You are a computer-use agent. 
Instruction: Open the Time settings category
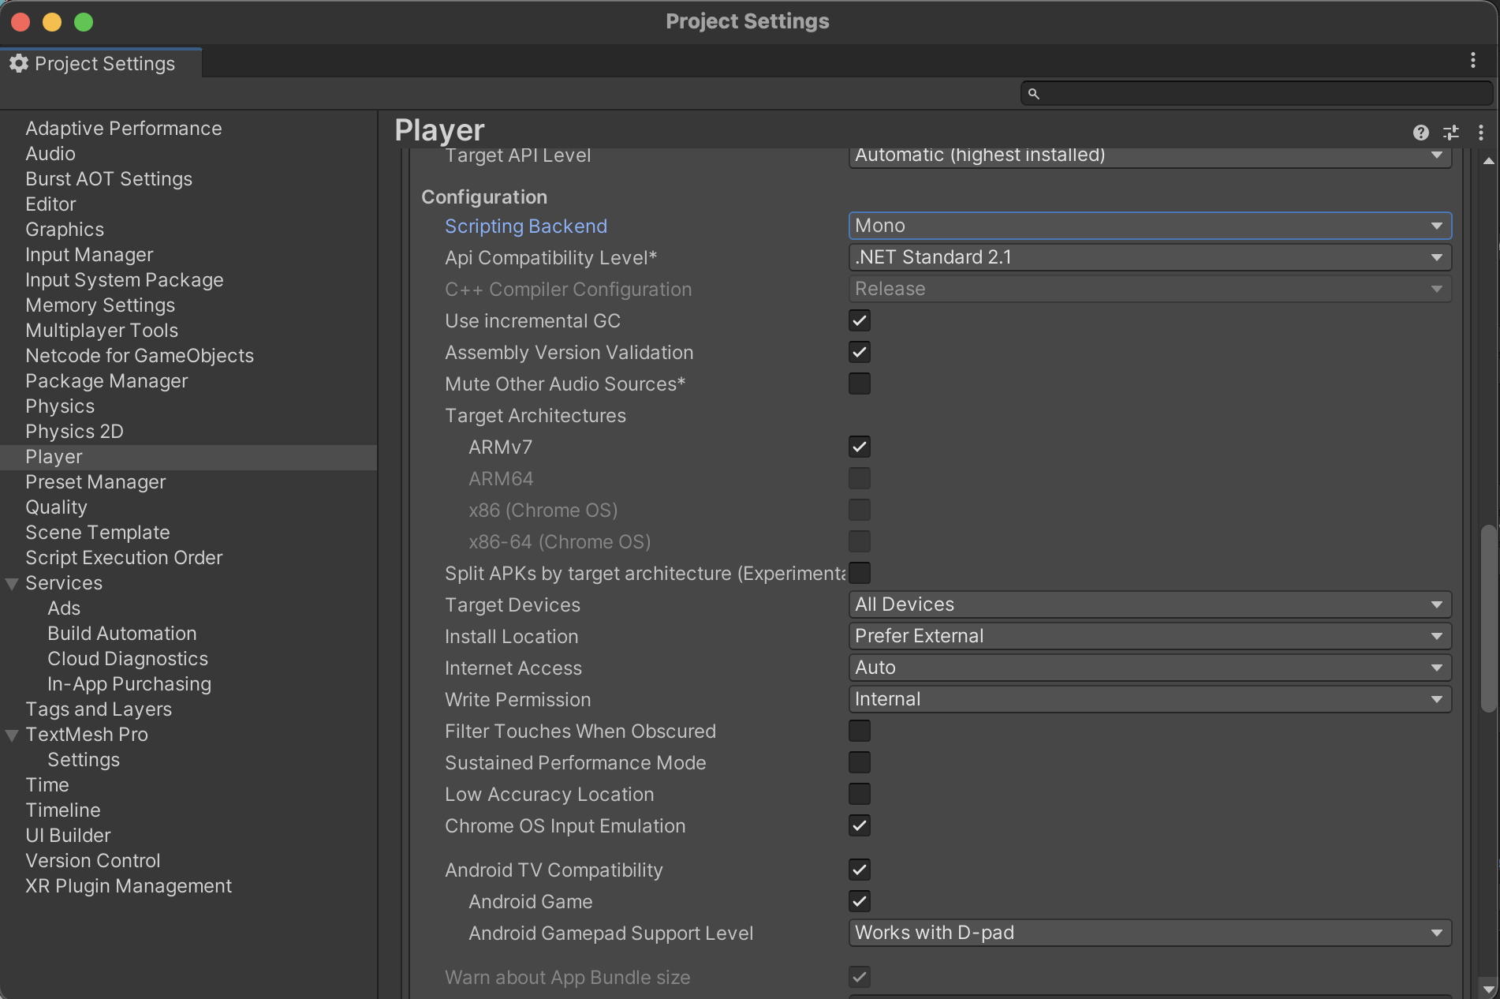tap(47, 785)
